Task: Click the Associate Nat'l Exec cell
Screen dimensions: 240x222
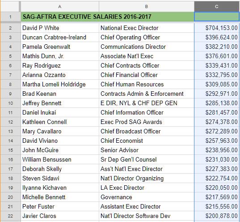Action: tap(147, 56)
